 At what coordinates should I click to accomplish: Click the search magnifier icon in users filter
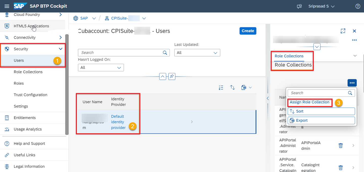pos(165,53)
